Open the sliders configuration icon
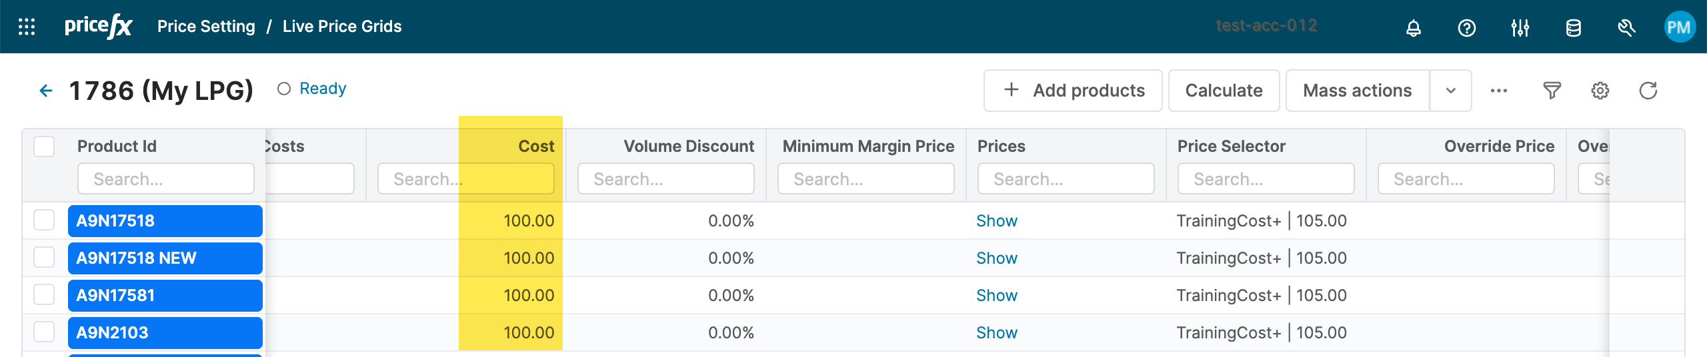Viewport: 1707px width, 357px height. point(1520,28)
